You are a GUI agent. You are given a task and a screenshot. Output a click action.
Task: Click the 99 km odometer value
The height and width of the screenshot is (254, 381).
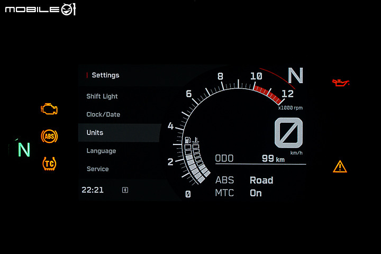(x=273, y=158)
